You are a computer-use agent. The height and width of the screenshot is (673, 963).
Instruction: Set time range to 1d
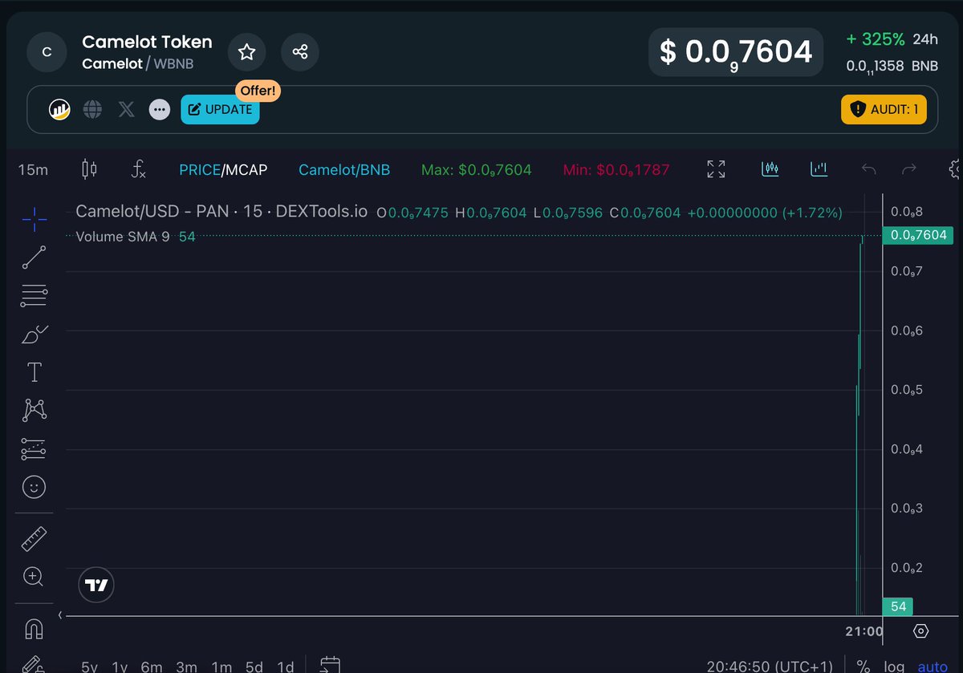285,667
